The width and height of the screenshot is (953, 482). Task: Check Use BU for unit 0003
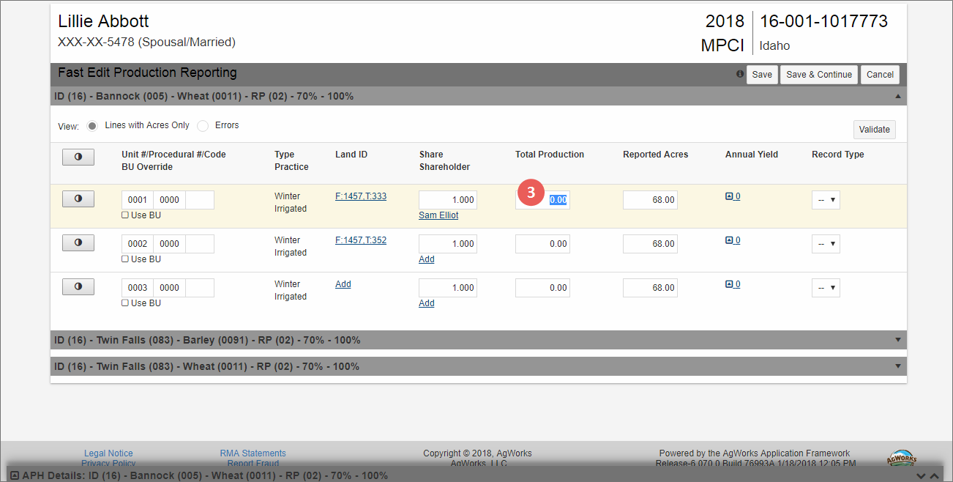coord(125,303)
